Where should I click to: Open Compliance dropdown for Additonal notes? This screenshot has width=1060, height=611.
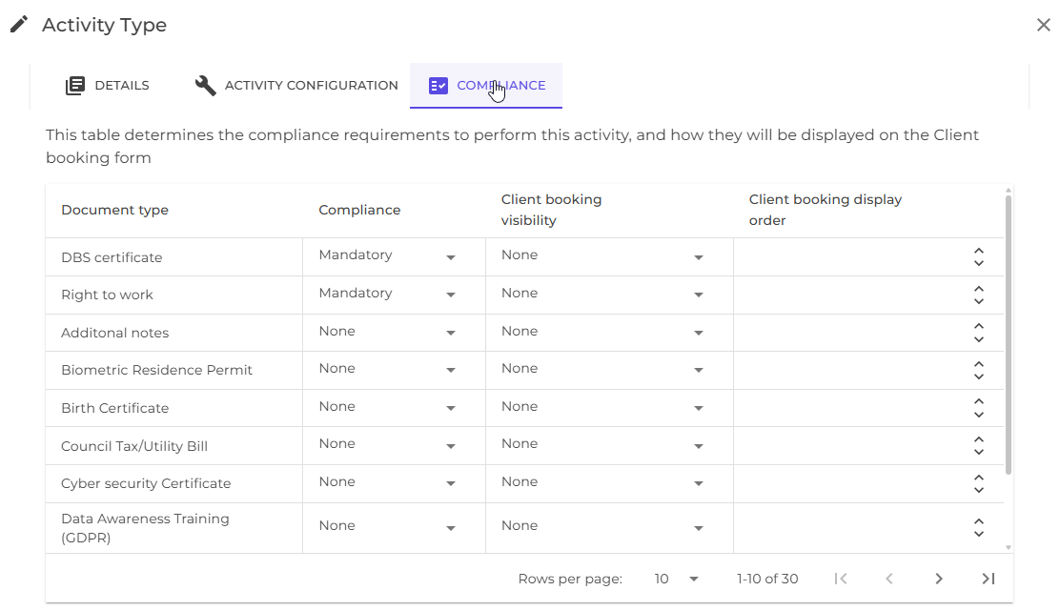(x=387, y=332)
